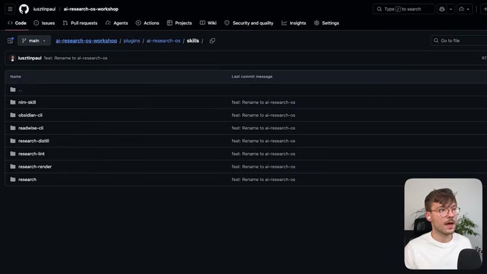Open the hamburger navigation menu
The width and height of the screenshot is (487, 274).
coord(10,9)
